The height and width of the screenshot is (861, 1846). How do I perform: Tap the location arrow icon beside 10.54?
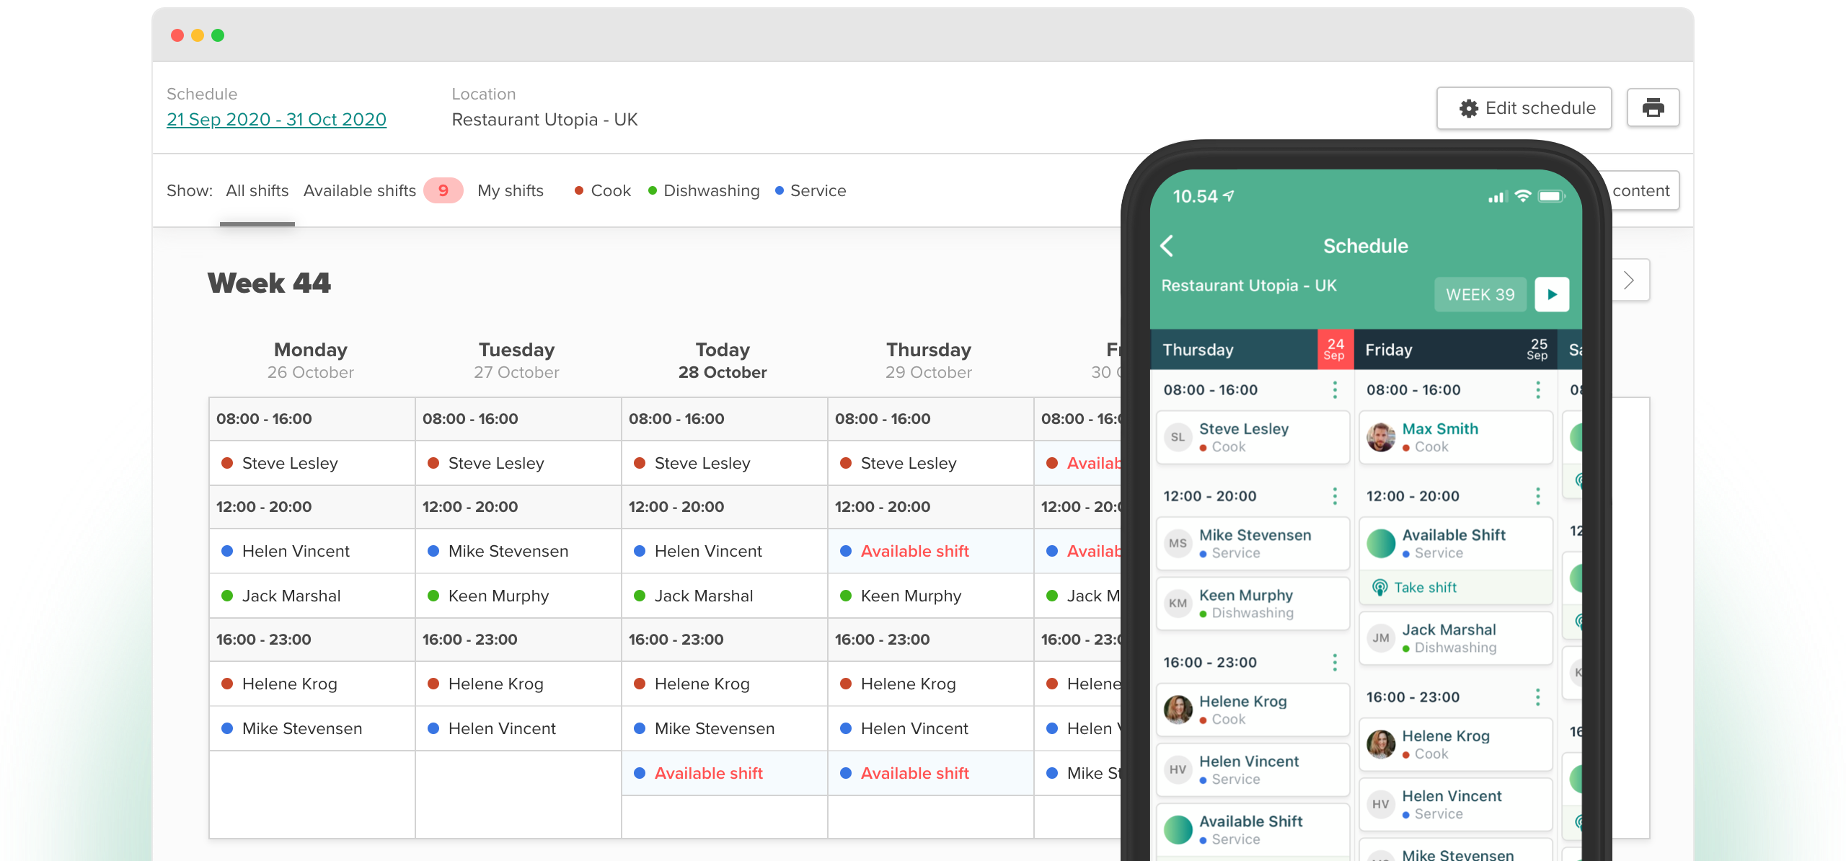click(x=1229, y=195)
